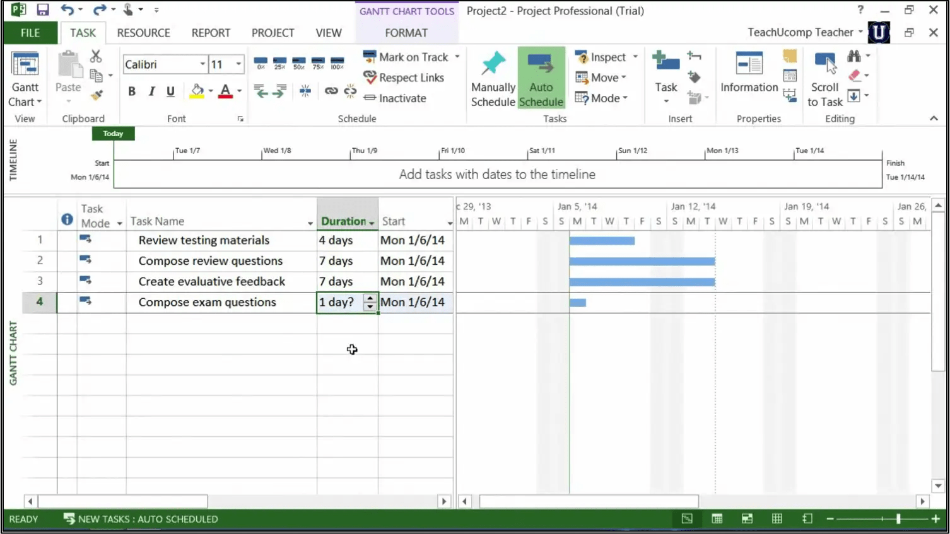Click the zoom slider handle in status bar
Screen dimensions: 950x534
pos(898,519)
